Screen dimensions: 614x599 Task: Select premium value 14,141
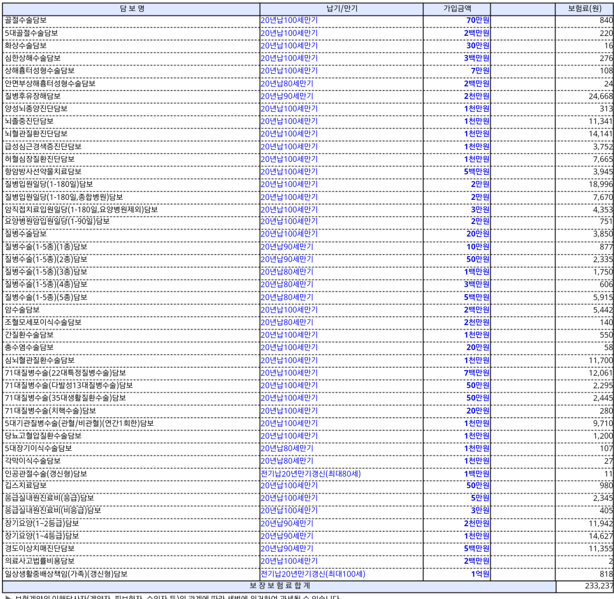[601, 134]
